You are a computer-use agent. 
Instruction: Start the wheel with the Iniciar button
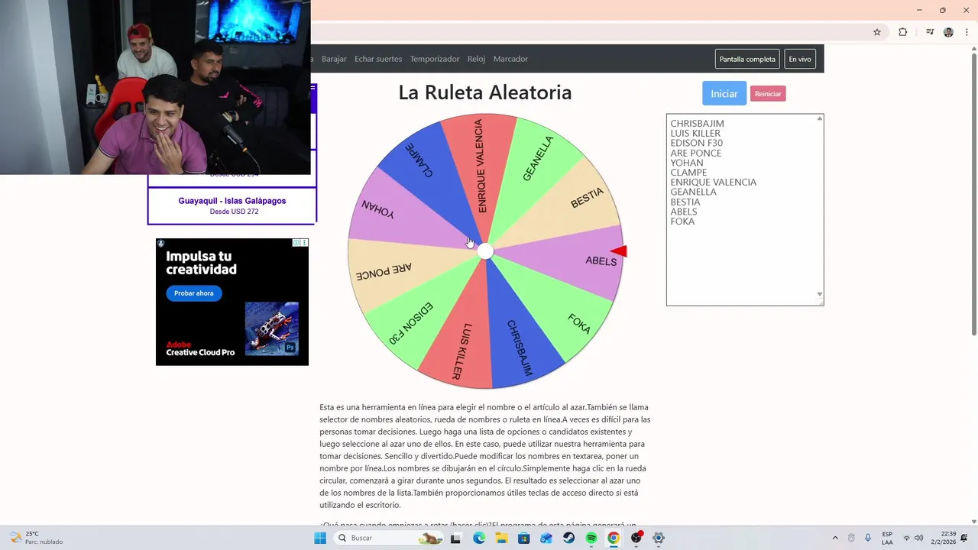click(x=724, y=93)
